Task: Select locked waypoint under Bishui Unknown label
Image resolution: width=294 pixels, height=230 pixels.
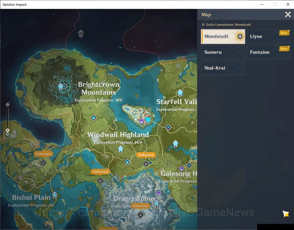Action: pyautogui.click(x=43, y=163)
